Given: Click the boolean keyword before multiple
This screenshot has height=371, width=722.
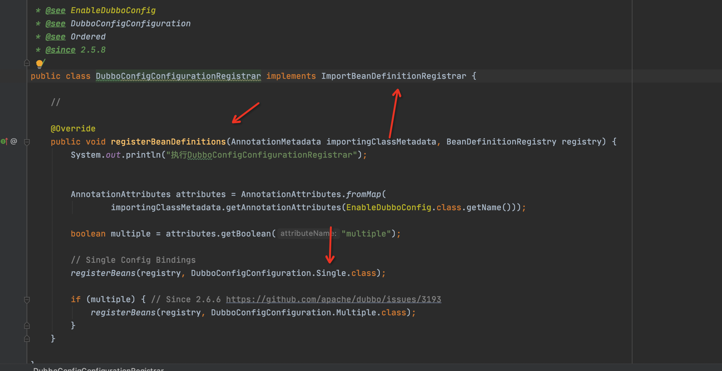Looking at the screenshot, I should coord(88,234).
